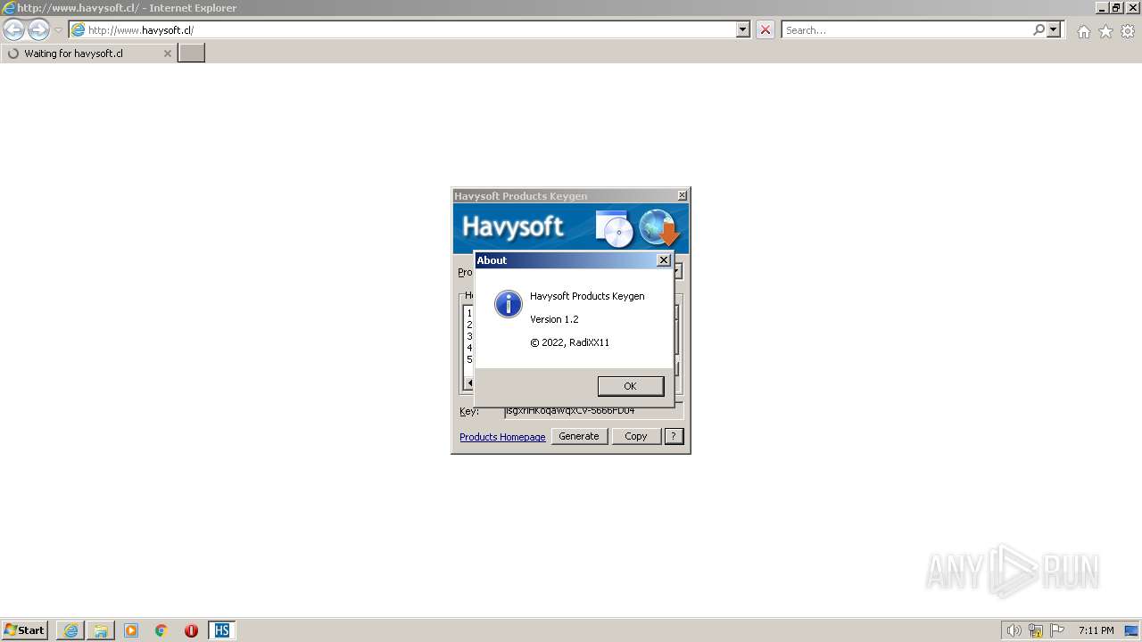Close the Havysoft Products Keygen window
The height and width of the screenshot is (642, 1142).
683,195
